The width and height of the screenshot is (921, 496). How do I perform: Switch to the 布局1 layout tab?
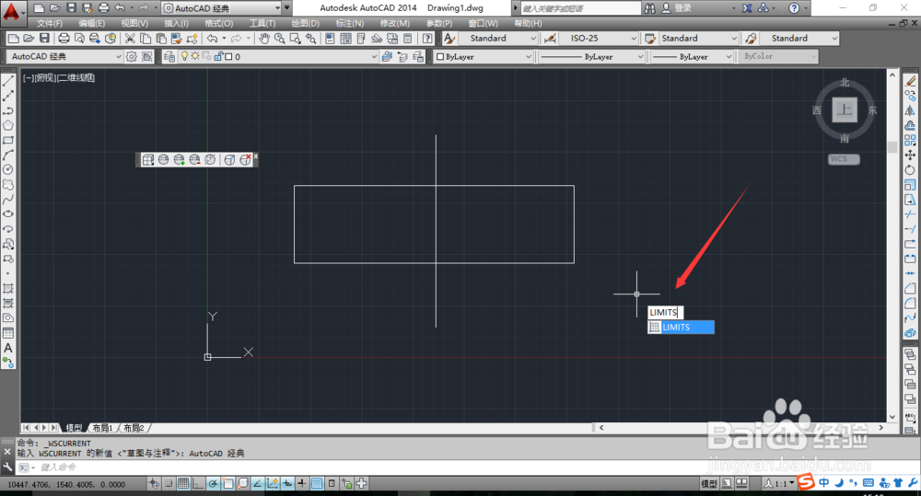pyautogui.click(x=102, y=428)
